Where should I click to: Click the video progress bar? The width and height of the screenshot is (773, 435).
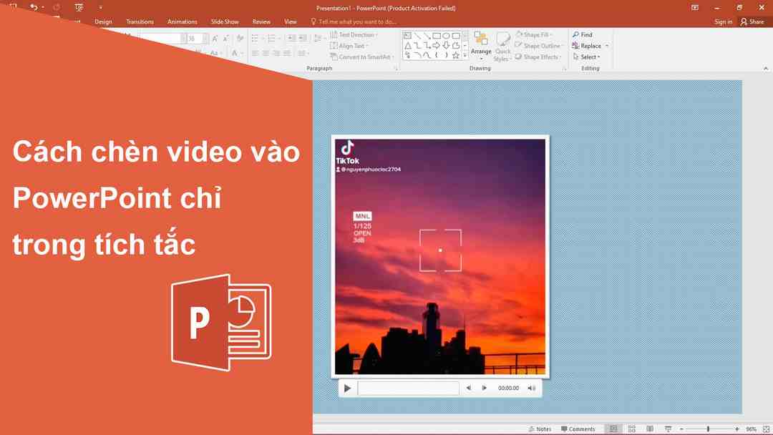(408, 388)
